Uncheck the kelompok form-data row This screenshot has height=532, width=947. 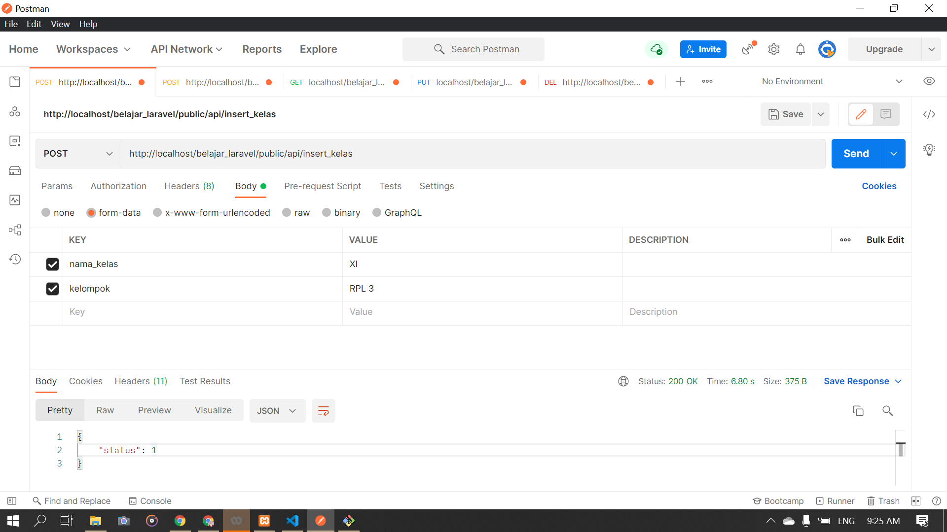(x=52, y=289)
